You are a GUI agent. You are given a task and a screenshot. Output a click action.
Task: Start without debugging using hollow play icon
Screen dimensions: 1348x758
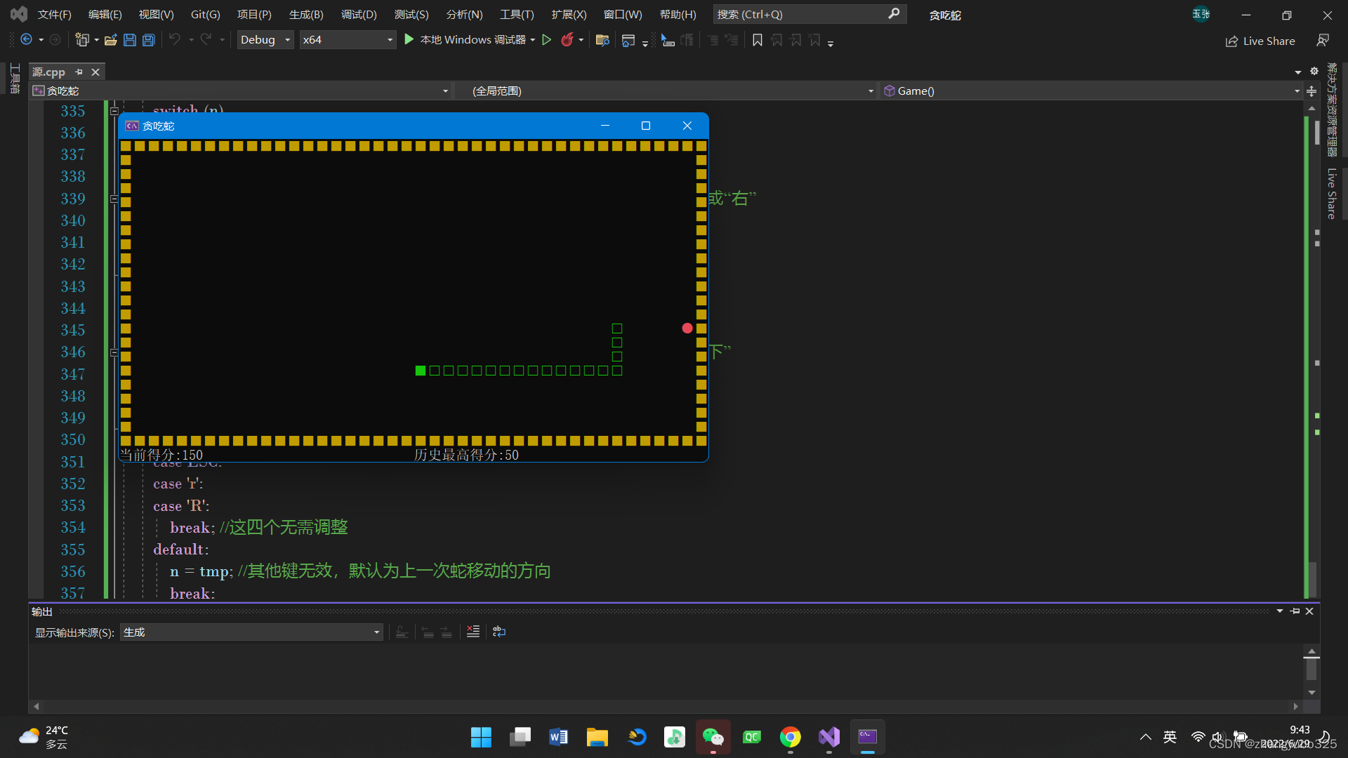click(x=547, y=40)
